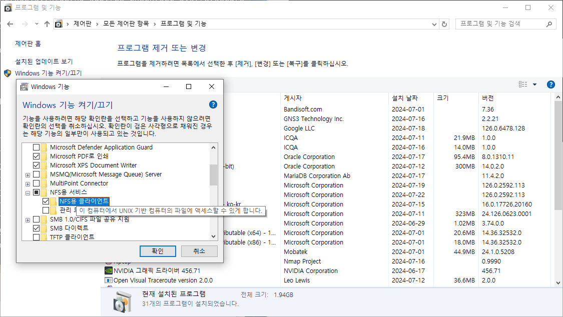Click the 취소 button

[x=199, y=251]
